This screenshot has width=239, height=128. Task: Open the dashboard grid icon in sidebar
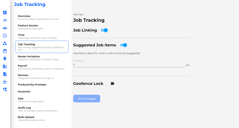pyautogui.click(x=5, y=12)
